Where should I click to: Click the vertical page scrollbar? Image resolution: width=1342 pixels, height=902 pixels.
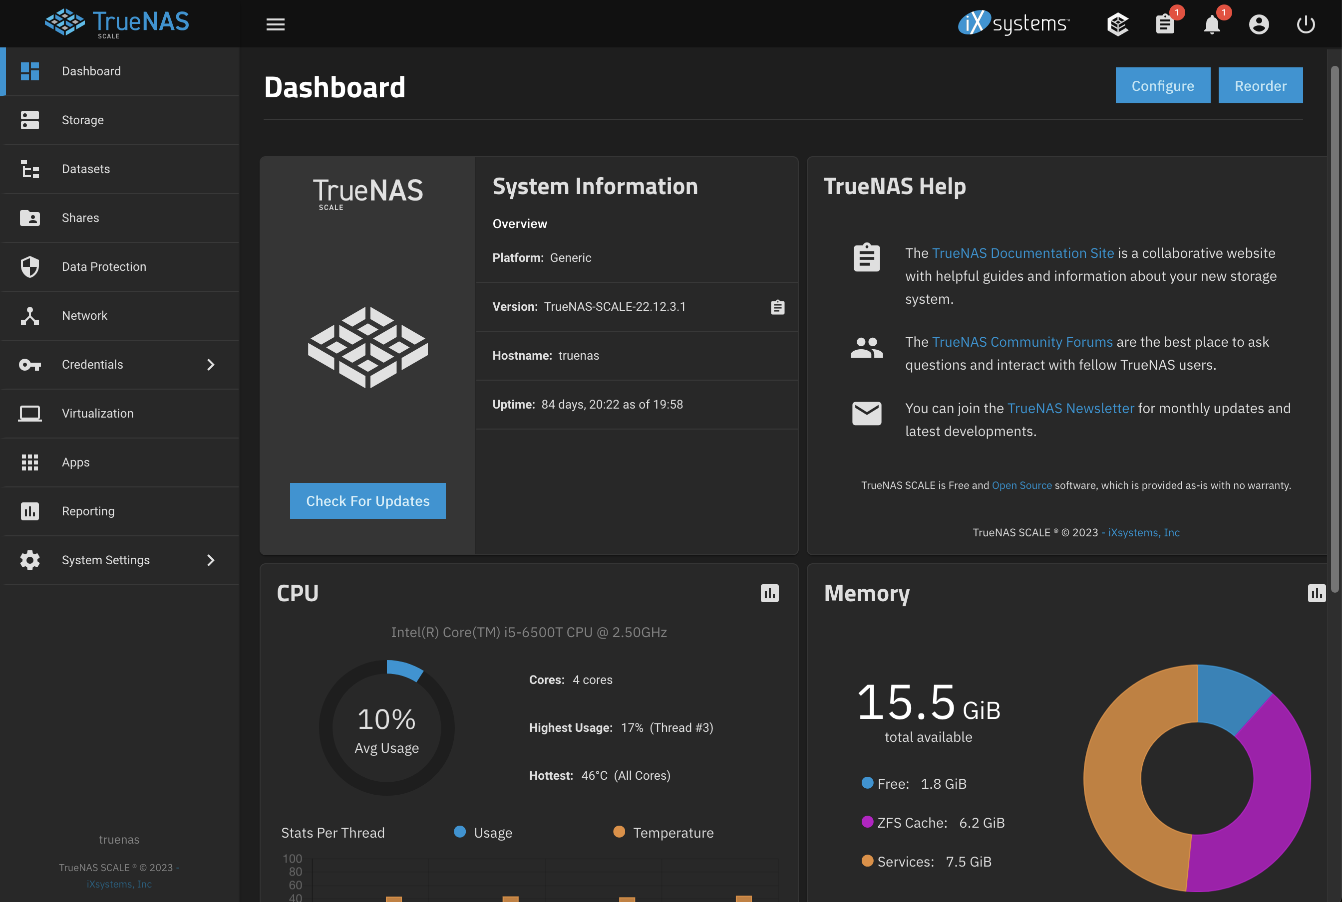pos(1334,328)
